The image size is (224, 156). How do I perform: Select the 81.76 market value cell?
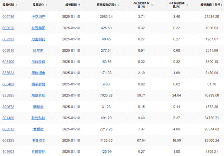(x=212, y=84)
